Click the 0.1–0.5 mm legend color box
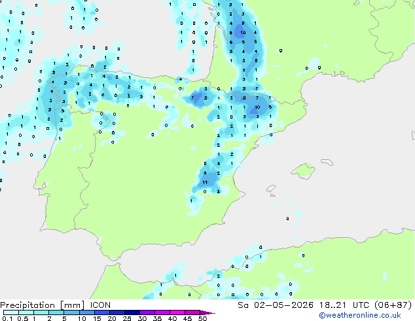This screenshot has height=321, width=415. point(11,312)
